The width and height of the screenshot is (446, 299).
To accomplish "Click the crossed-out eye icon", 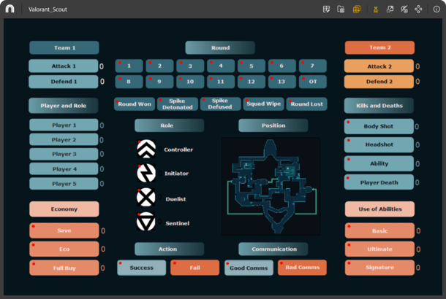I will click(x=404, y=9).
